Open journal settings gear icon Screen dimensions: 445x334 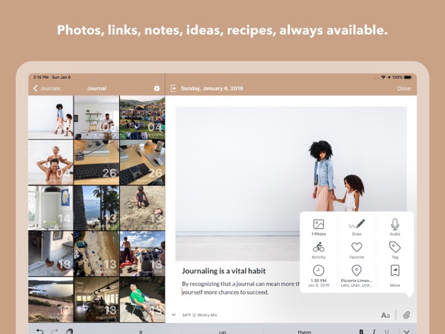pos(156,89)
